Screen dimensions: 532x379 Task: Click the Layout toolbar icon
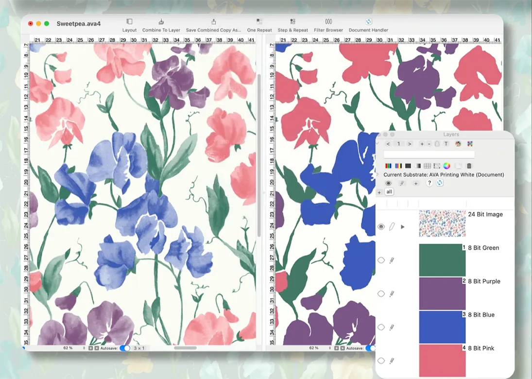coord(129,22)
